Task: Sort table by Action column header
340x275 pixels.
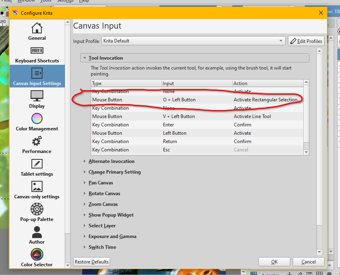Action: (268, 83)
